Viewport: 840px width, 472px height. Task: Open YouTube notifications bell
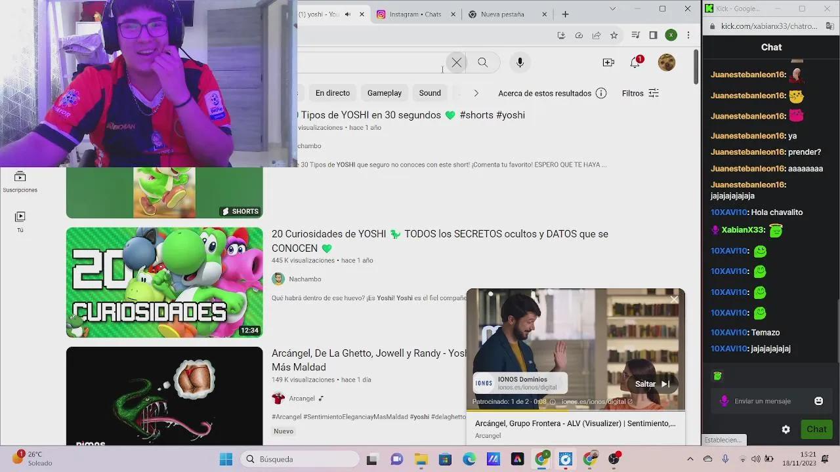[x=635, y=62]
